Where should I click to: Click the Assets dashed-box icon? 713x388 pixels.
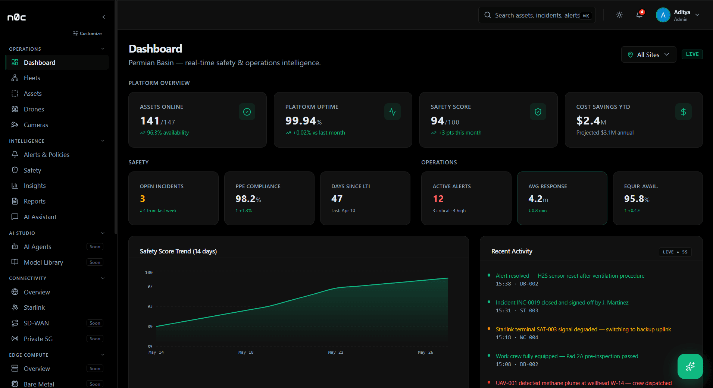click(15, 94)
